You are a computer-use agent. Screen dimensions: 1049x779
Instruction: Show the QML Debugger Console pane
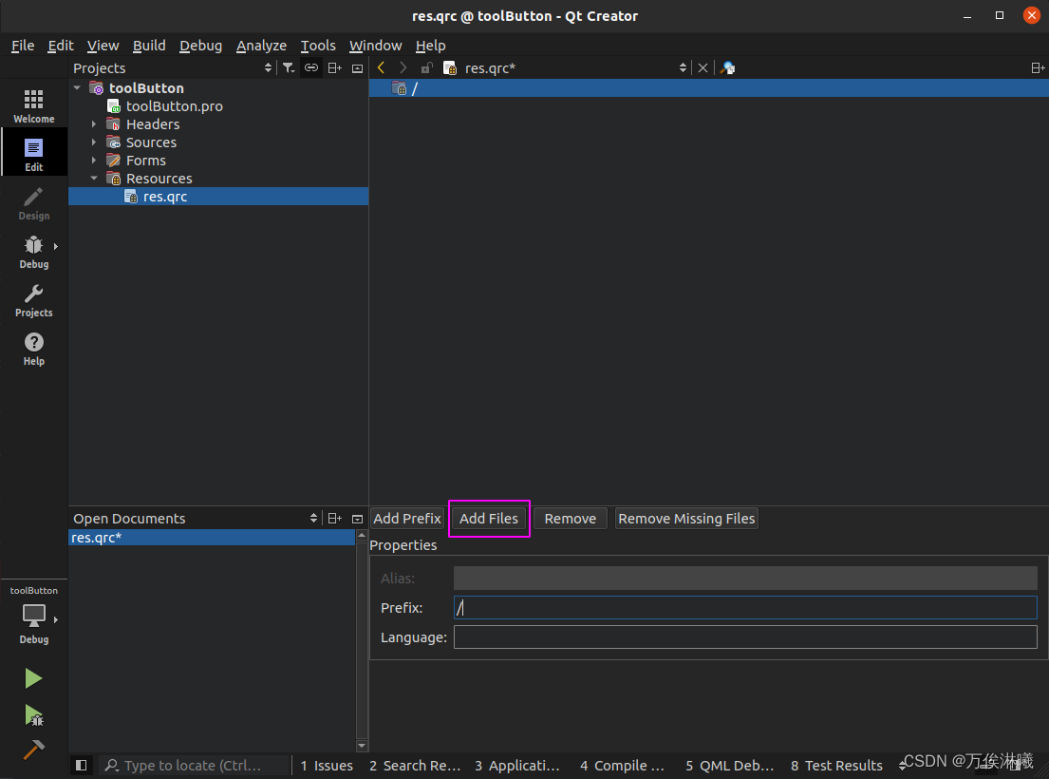pyautogui.click(x=729, y=765)
